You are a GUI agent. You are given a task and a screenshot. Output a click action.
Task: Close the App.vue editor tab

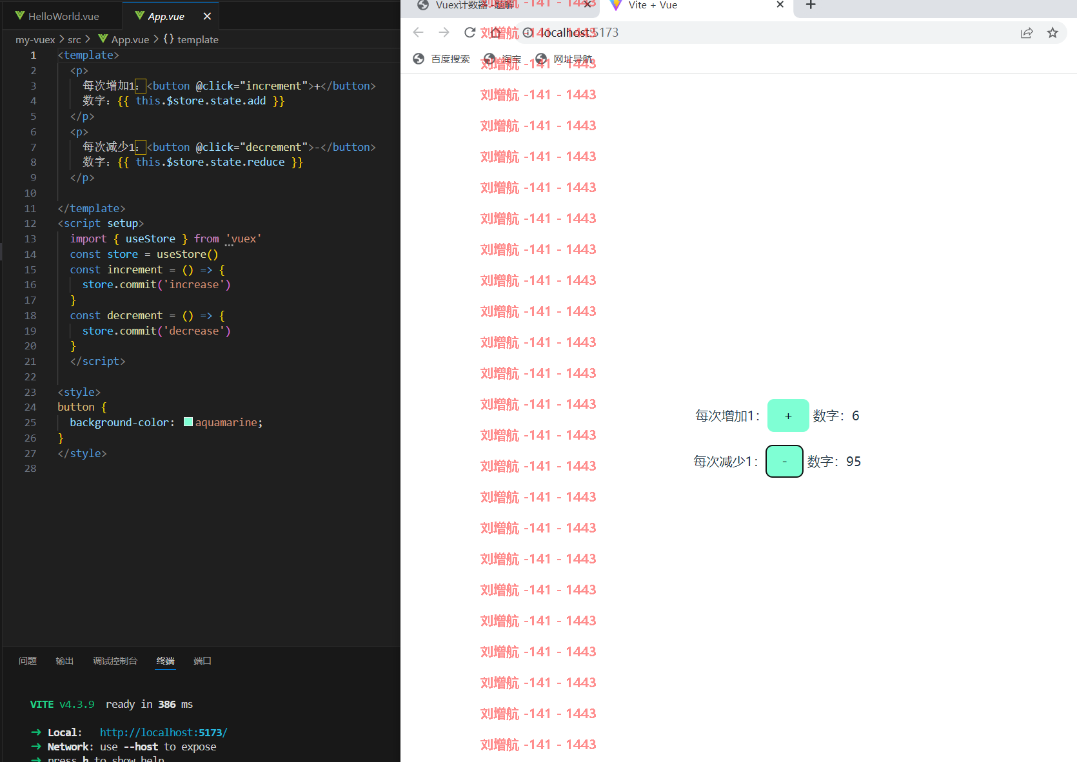(x=207, y=16)
